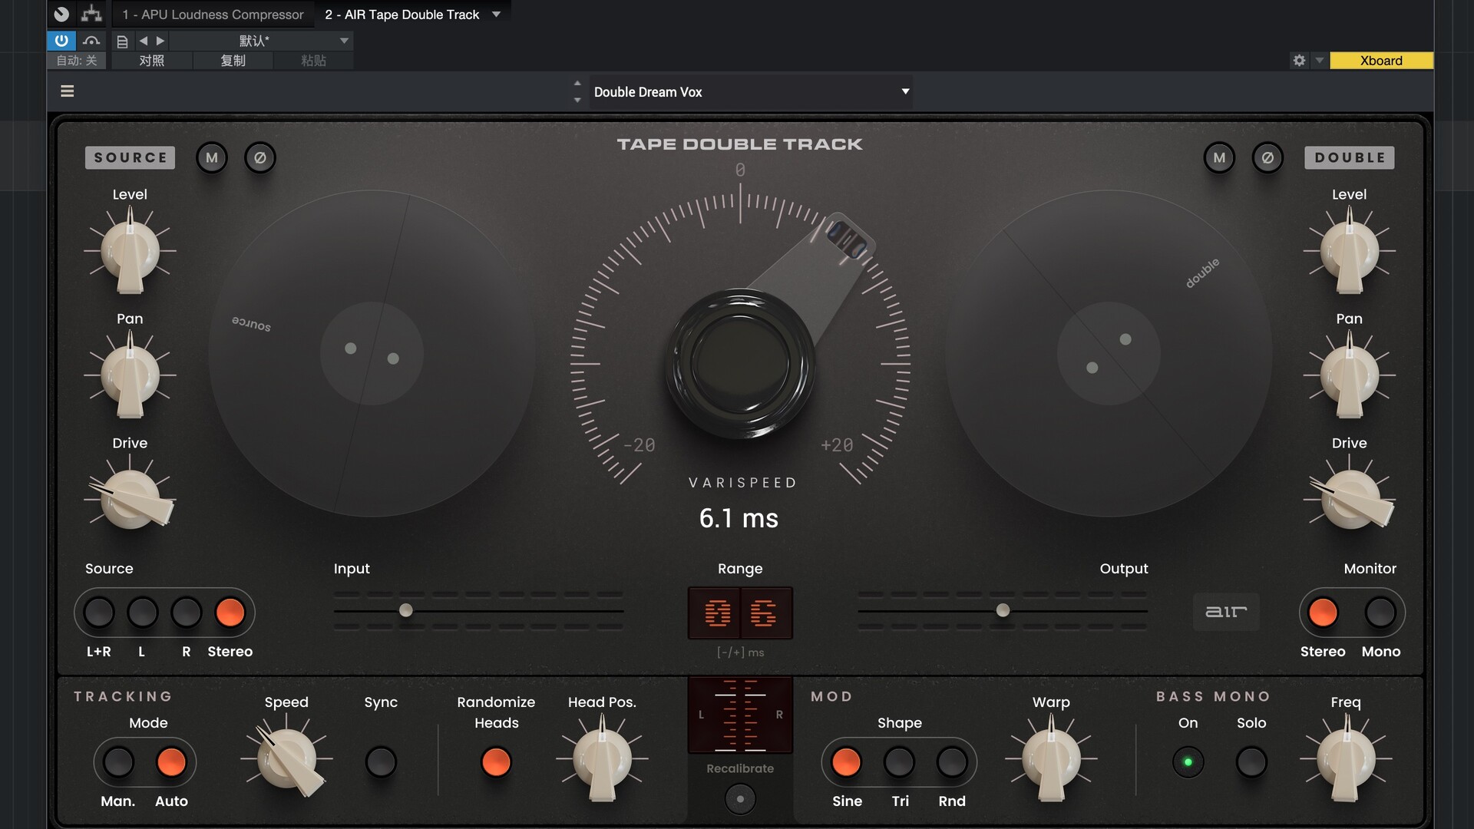Screen dimensions: 1474x829
Task: Click the 复制 copy button
Action: [233, 61]
